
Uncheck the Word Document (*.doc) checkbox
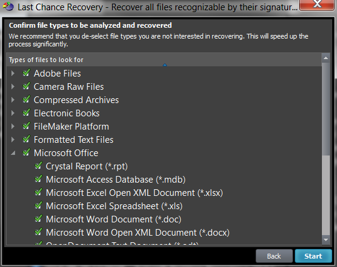(x=39, y=219)
